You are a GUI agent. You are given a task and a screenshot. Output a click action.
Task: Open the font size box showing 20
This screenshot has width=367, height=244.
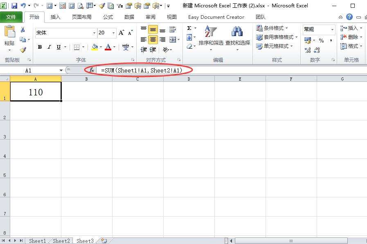coord(107,33)
